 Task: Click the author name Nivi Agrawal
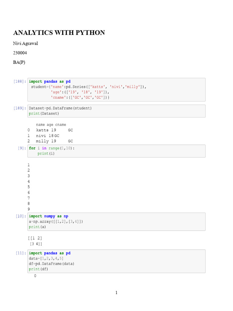[25, 43]
